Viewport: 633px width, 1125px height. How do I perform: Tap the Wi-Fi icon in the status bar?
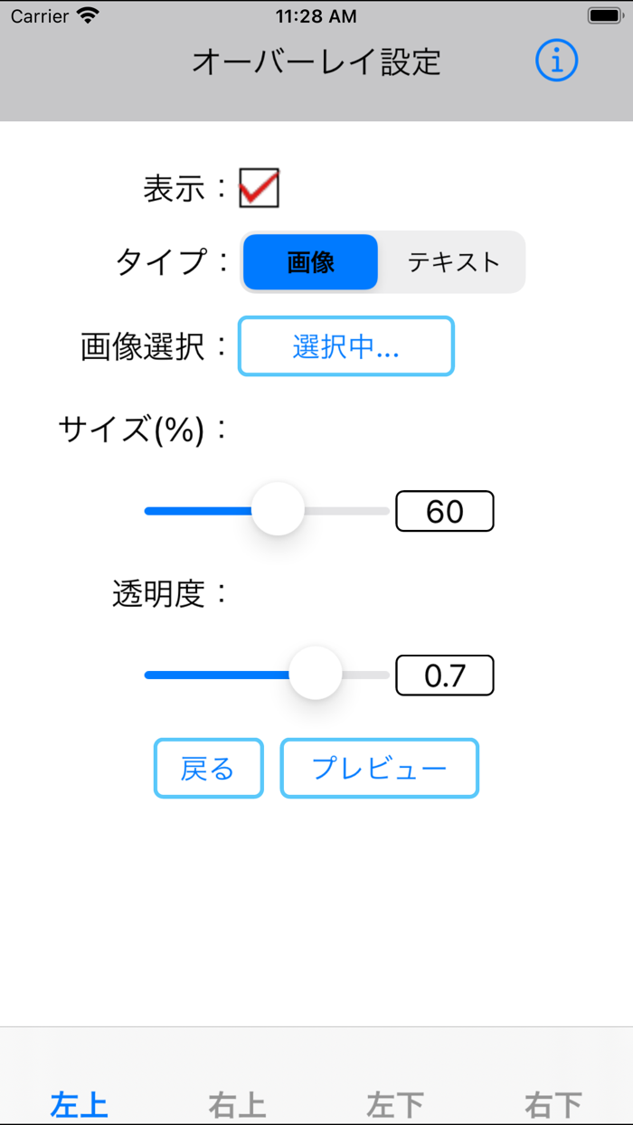tap(86, 15)
